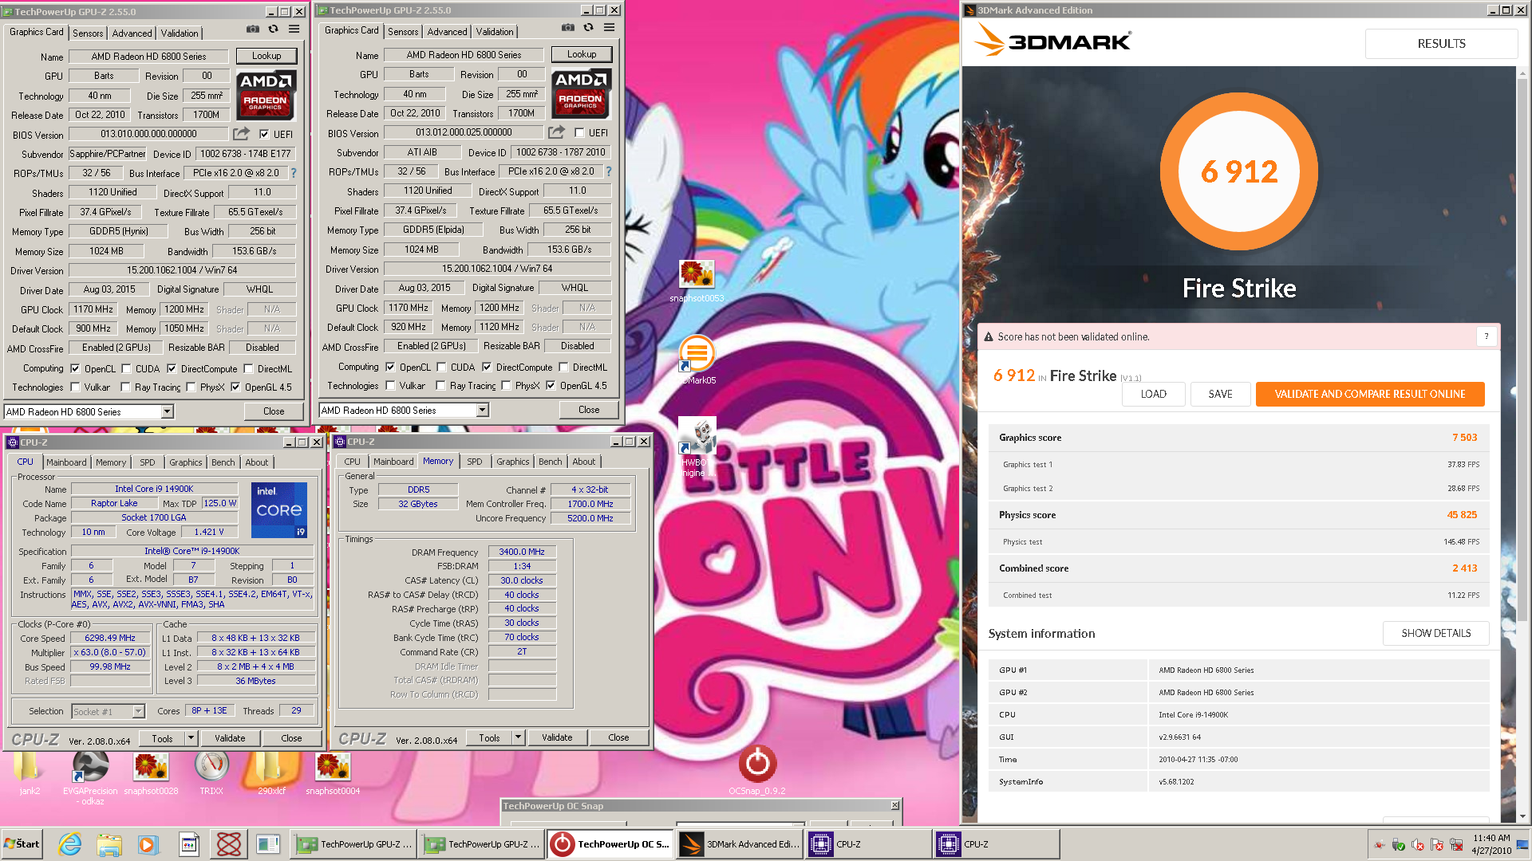Click Close button in right GPU-Z
The height and width of the screenshot is (861, 1532).
tap(589, 410)
